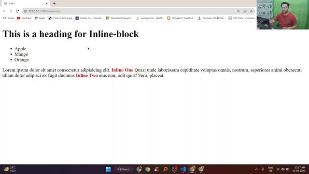Click the browser back arrow
The width and height of the screenshot is (309, 174).
coord(4,11)
